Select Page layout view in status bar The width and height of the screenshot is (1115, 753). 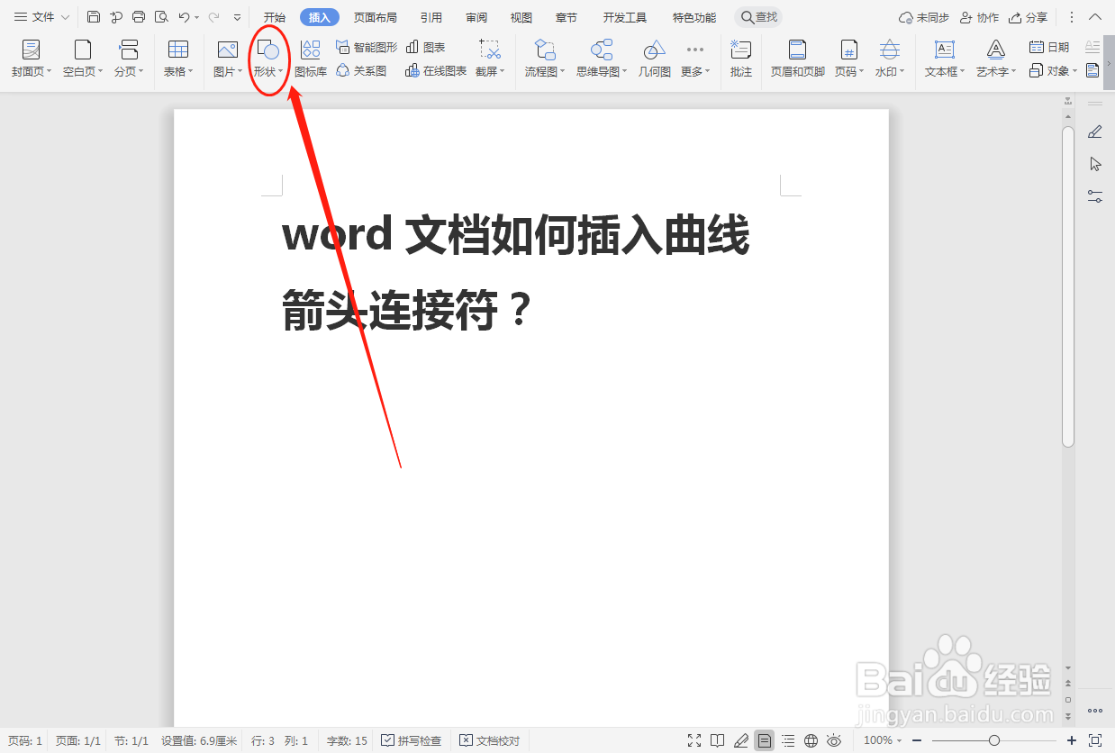(764, 740)
